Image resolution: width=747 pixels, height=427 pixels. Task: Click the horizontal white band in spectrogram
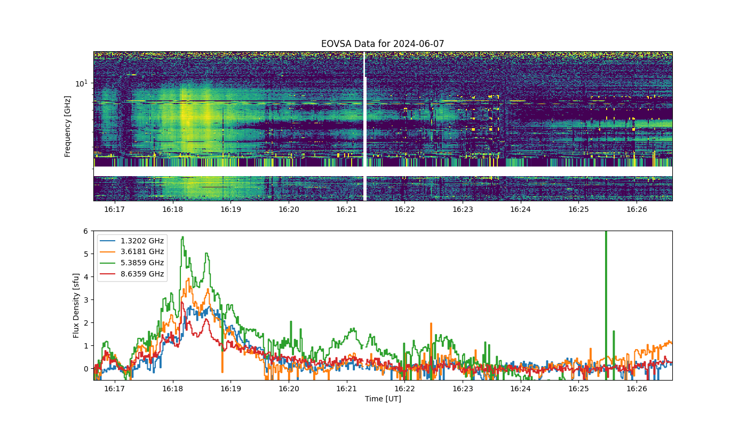383,171
